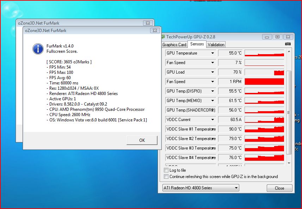Click the VDDC Current history graph
The height and width of the screenshot is (209, 302).
click(x=264, y=120)
